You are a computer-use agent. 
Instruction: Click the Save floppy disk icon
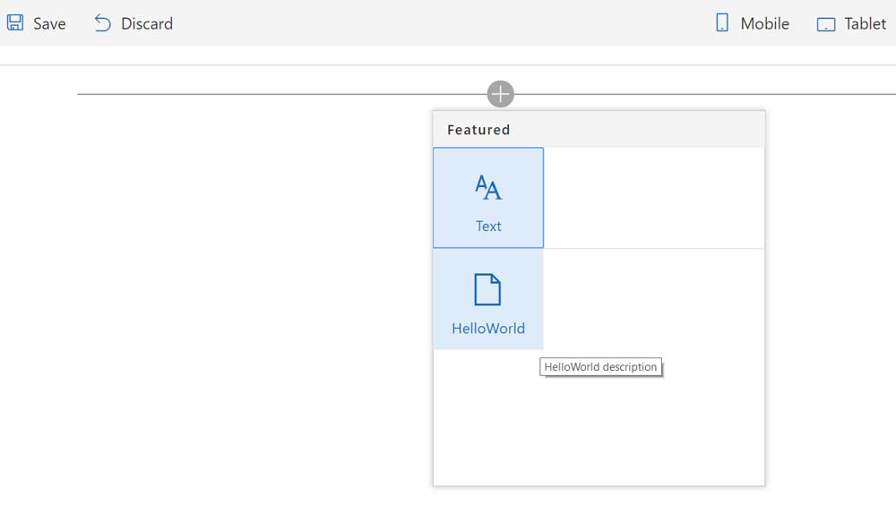(15, 23)
